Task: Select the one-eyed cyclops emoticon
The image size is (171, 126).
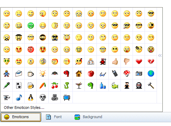Action: click(31, 61)
